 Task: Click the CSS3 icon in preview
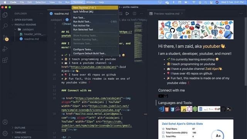point(172,109)
